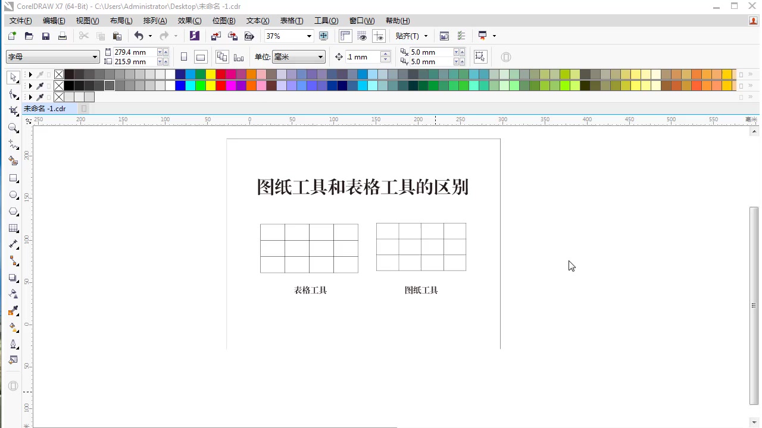Expand the third color palette row arrow

30,97
